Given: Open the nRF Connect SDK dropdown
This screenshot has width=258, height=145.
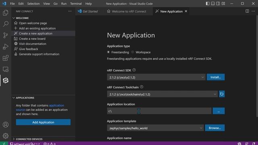Looking at the screenshot, I should point(156,77).
